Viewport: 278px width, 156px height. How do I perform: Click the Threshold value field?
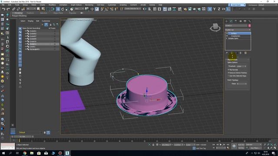(x=240, y=66)
